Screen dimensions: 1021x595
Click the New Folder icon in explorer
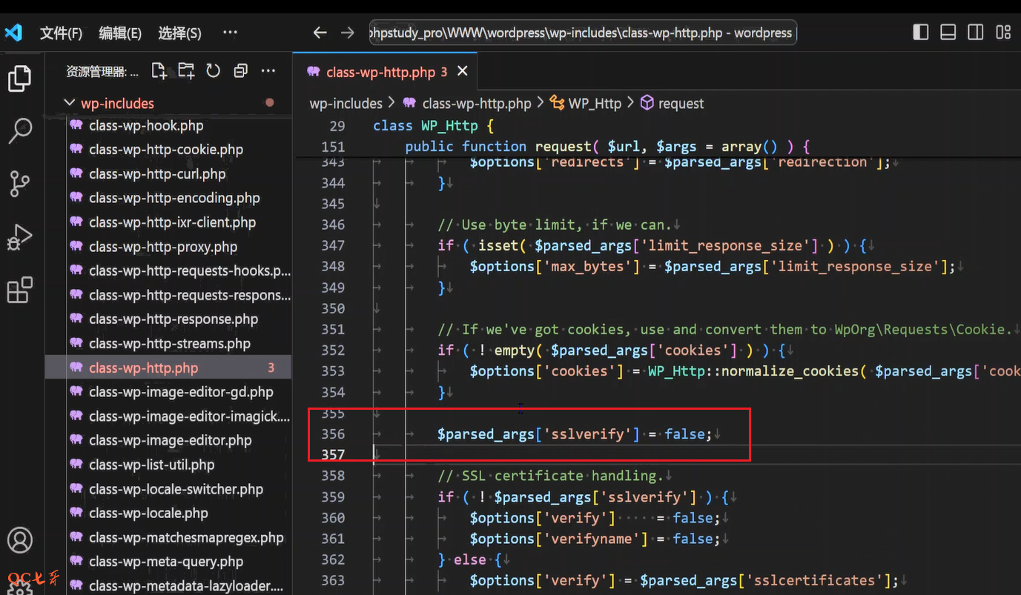click(185, 71)
